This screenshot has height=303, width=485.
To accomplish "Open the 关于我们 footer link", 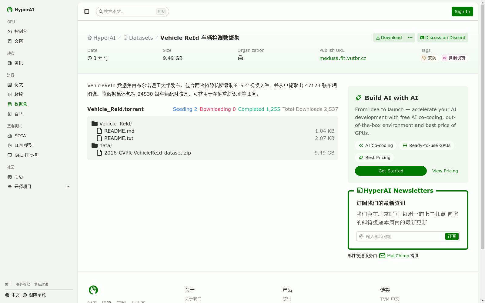I will 193,299.
